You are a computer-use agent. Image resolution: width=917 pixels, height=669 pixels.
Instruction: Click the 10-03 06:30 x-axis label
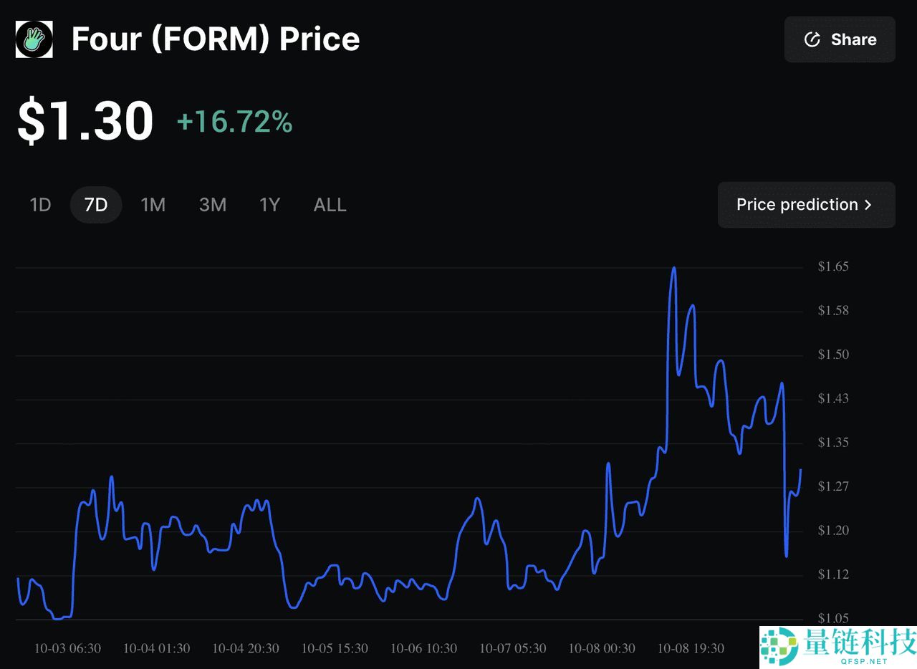[67, 648]
